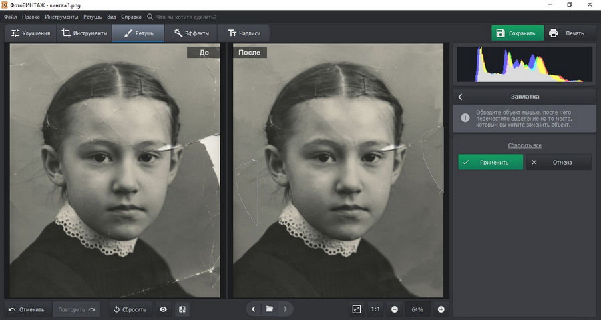Toggle the before/after split view icon

(x=182, y=309)
